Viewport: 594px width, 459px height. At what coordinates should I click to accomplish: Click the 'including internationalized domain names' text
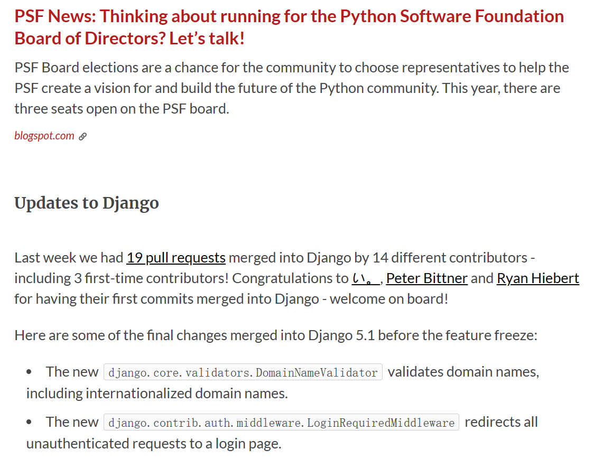[x=157, y=393]
